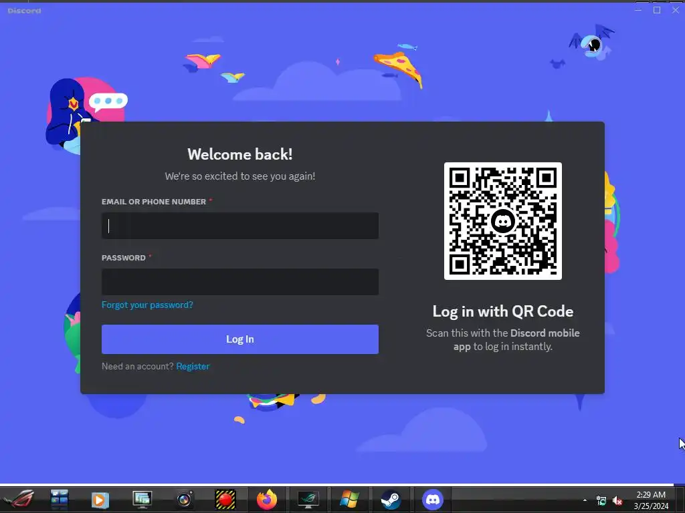
Task: Click the Show Desktop strip in taskbar
Action: 680,500
